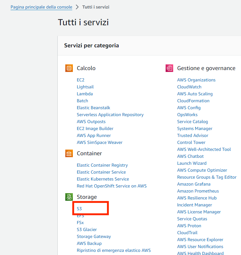Open Red Hat OpenShift Service on AWS
241x255 pixels.
coord(112,186)
